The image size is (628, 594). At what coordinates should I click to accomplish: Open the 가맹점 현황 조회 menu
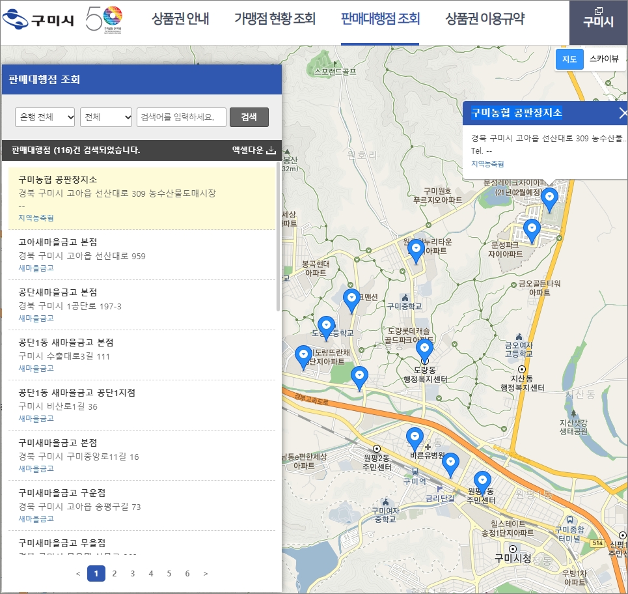tap(275, 18)
